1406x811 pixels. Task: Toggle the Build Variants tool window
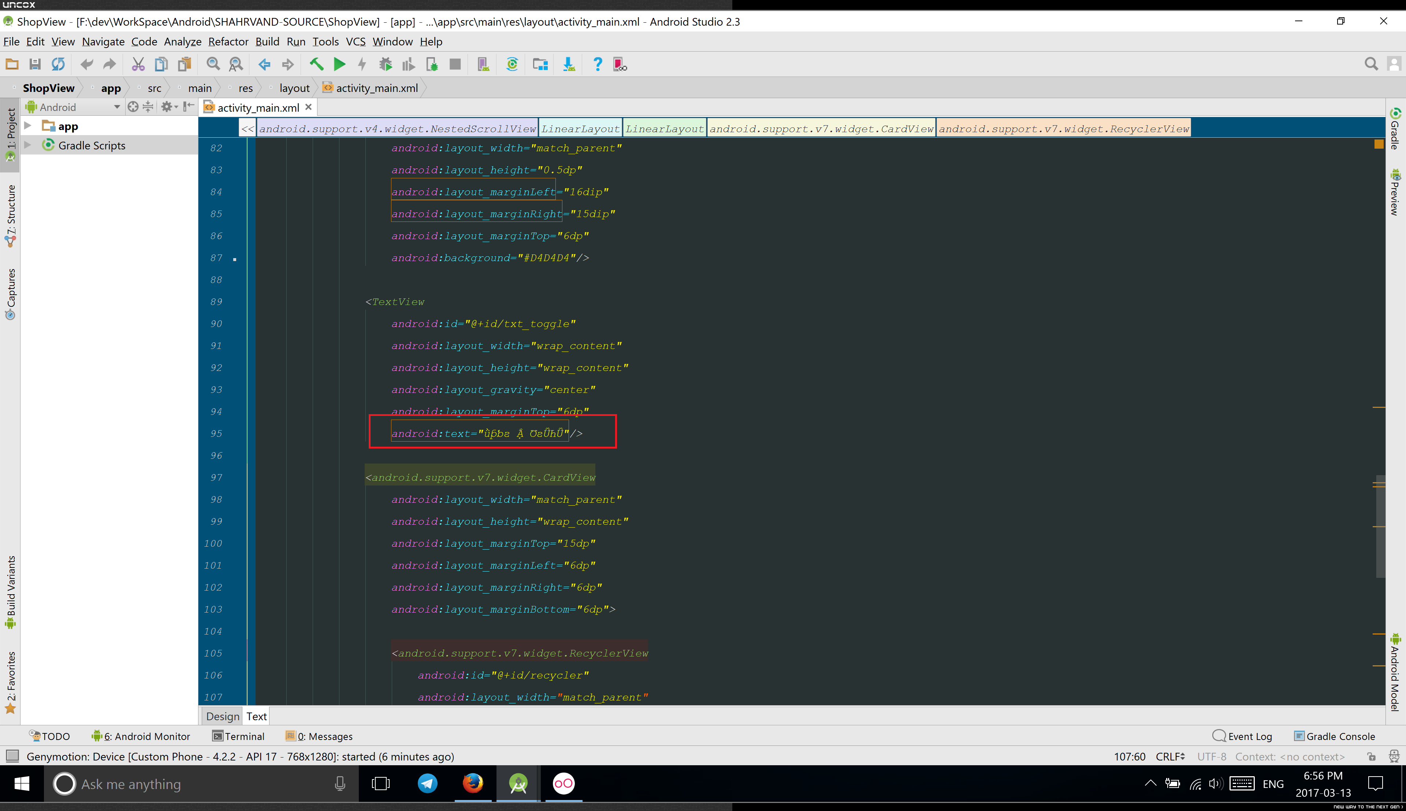(x=10, y=592)
